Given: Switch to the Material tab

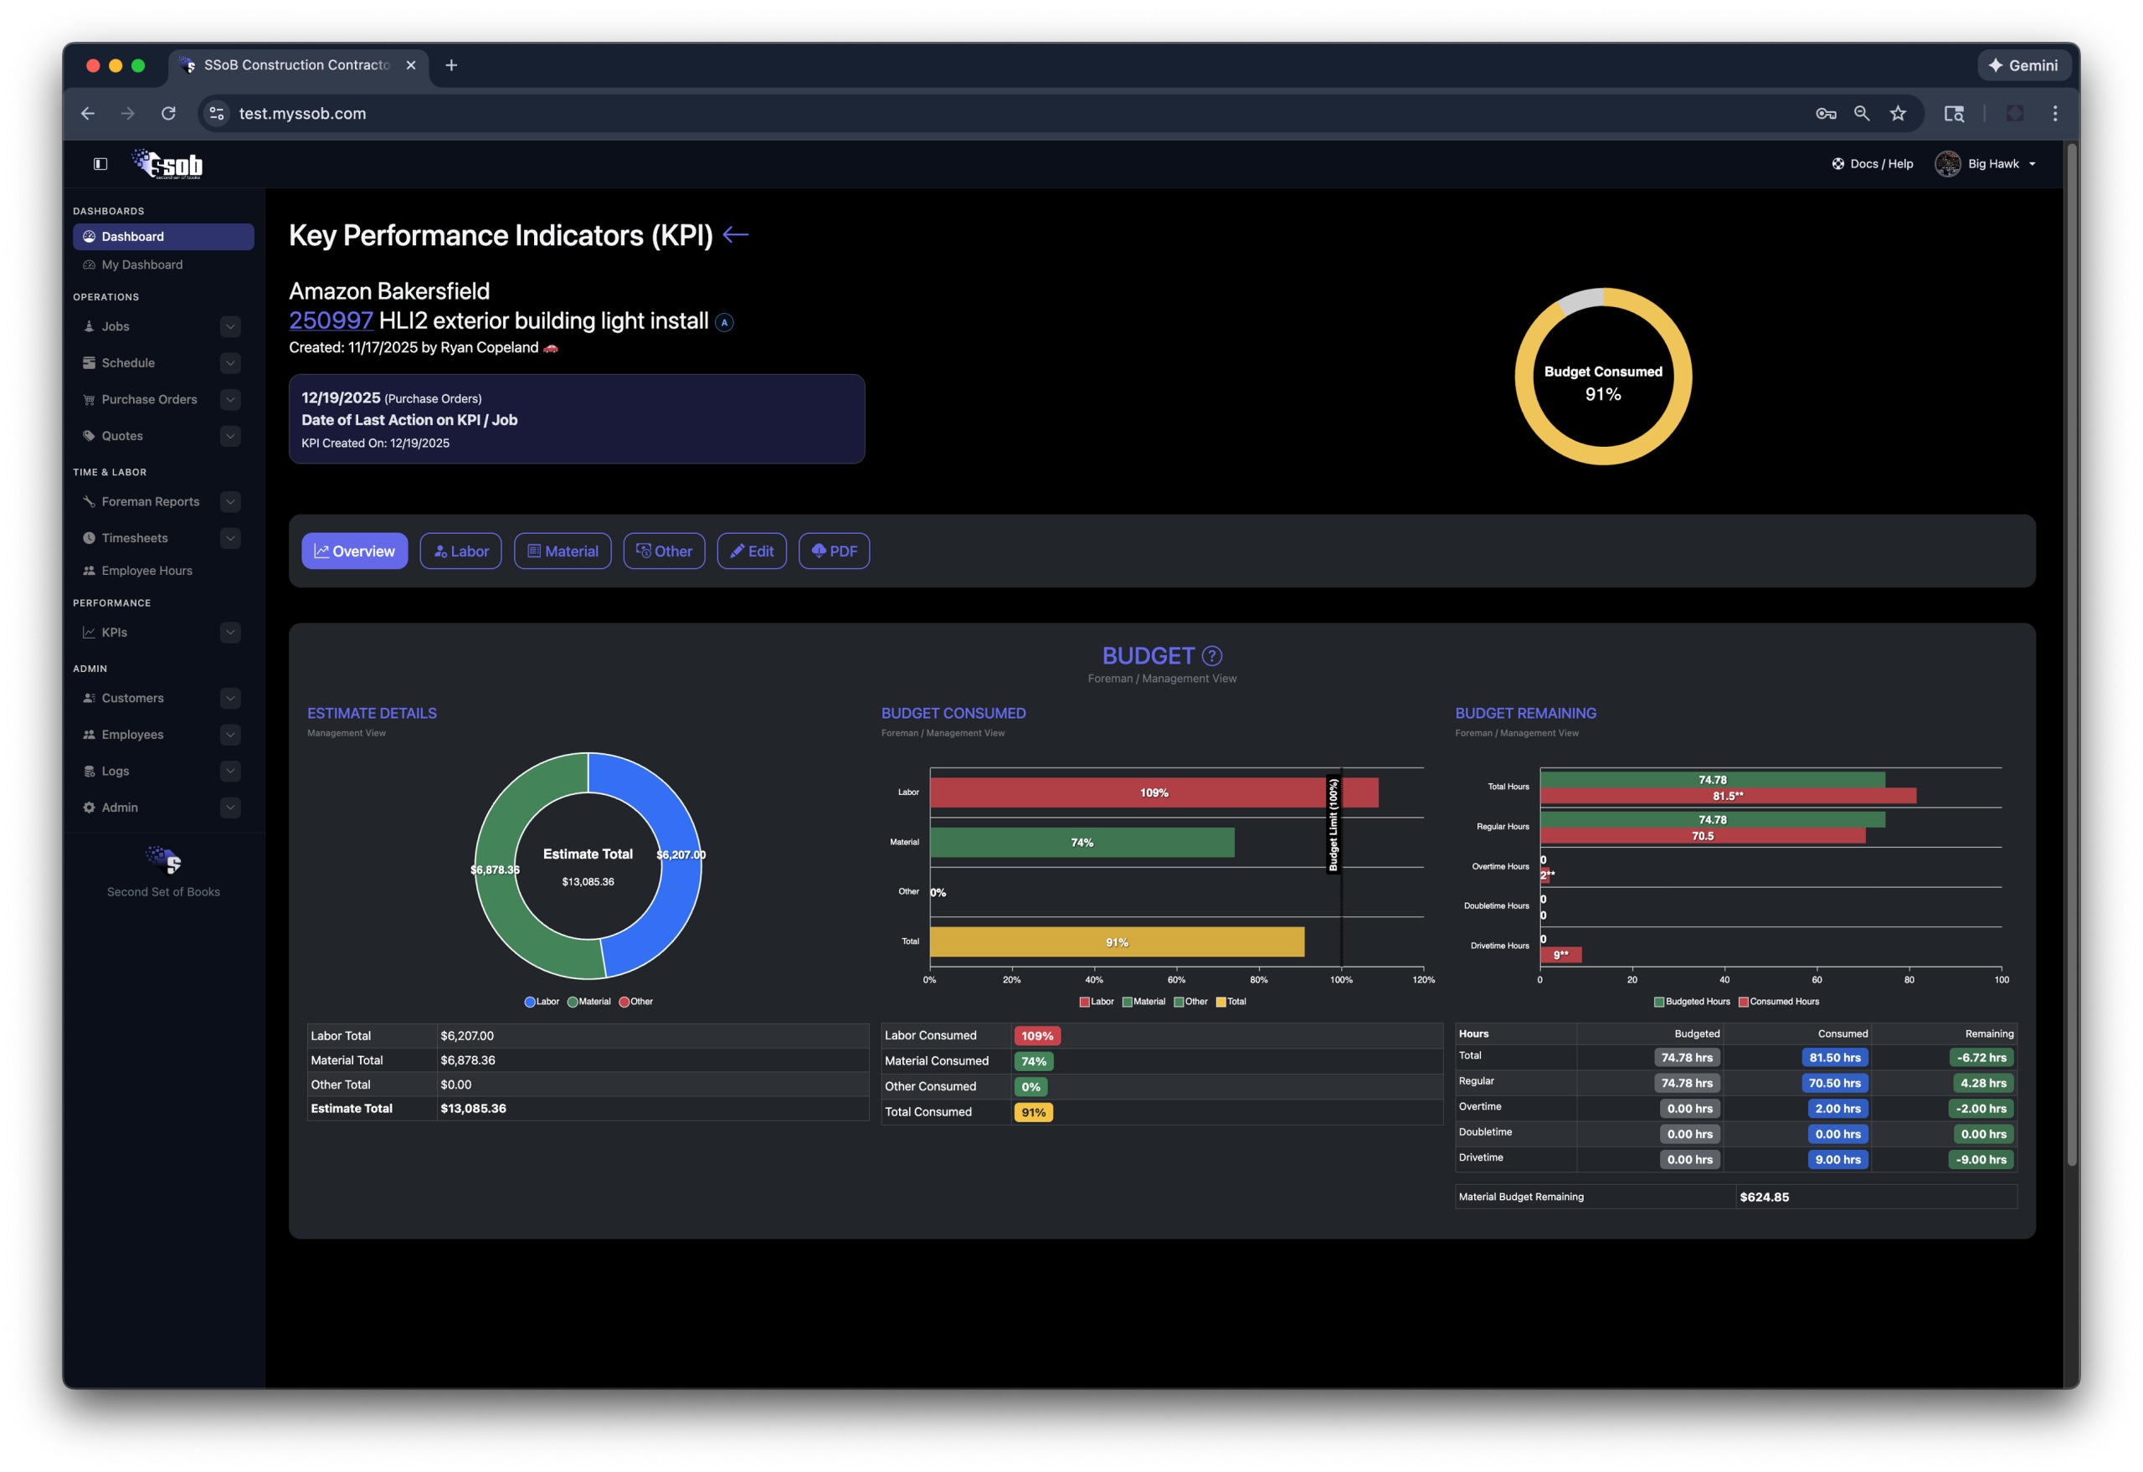Looking at the screenshot, I should [x=562, y=551].
